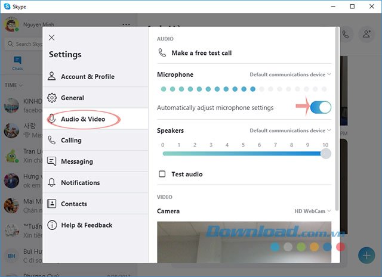The height and width of the screenshot is (277, 382).
Task: Click the contact card icon beside Contacts
Action: (52, 204)
